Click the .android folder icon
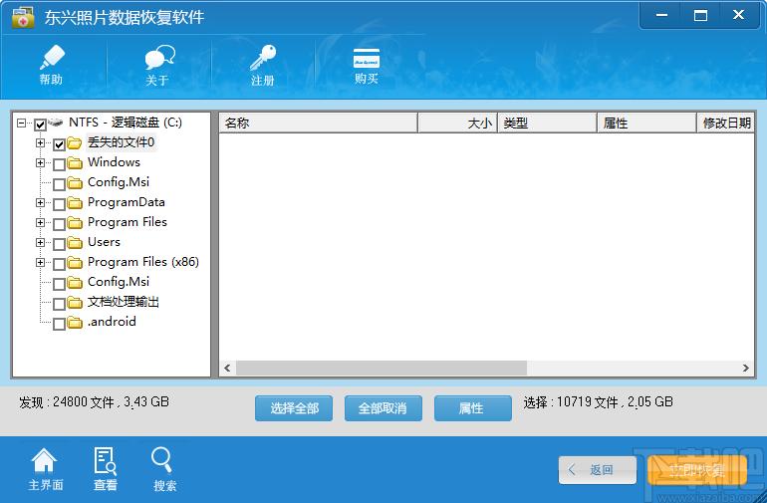 tap(75, 322)
